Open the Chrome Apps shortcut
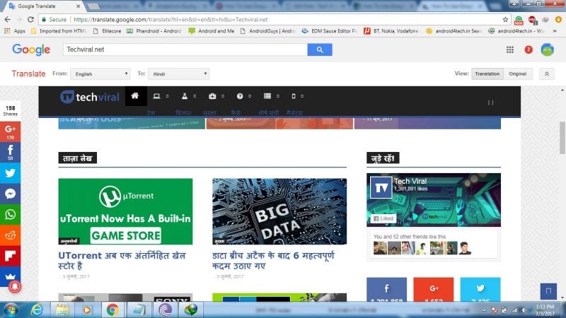This screenshot has width=566, height=318. point(15,31)
